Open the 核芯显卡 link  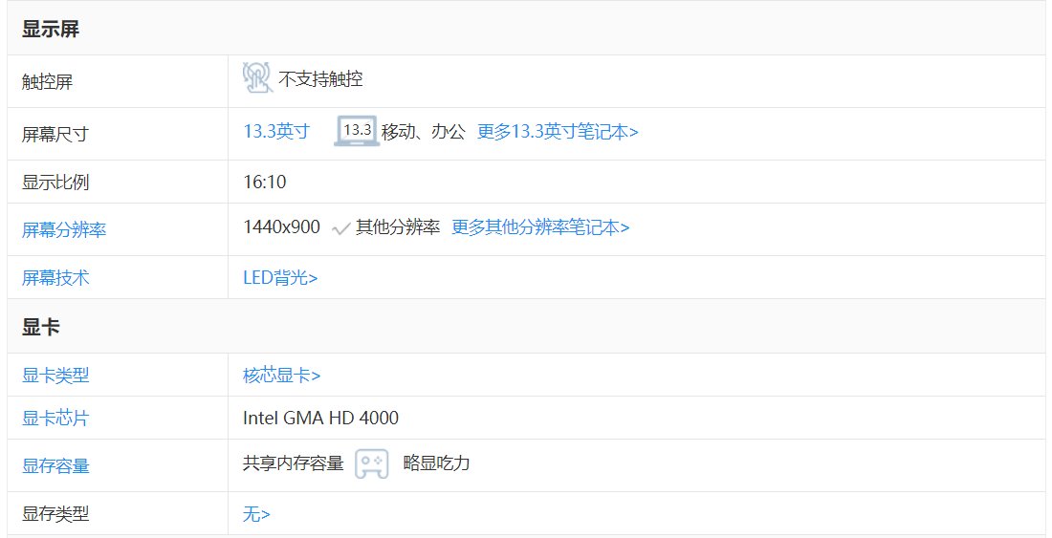(282, 375)
